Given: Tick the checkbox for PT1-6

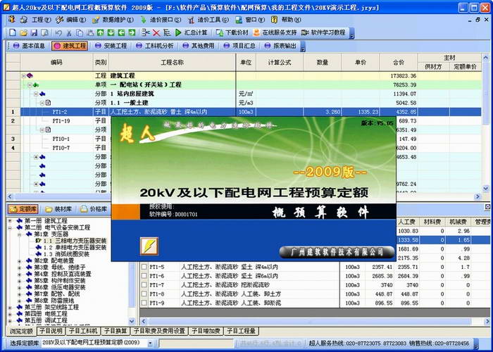Looking at the screenshot, I should click(x=144, y=276).
